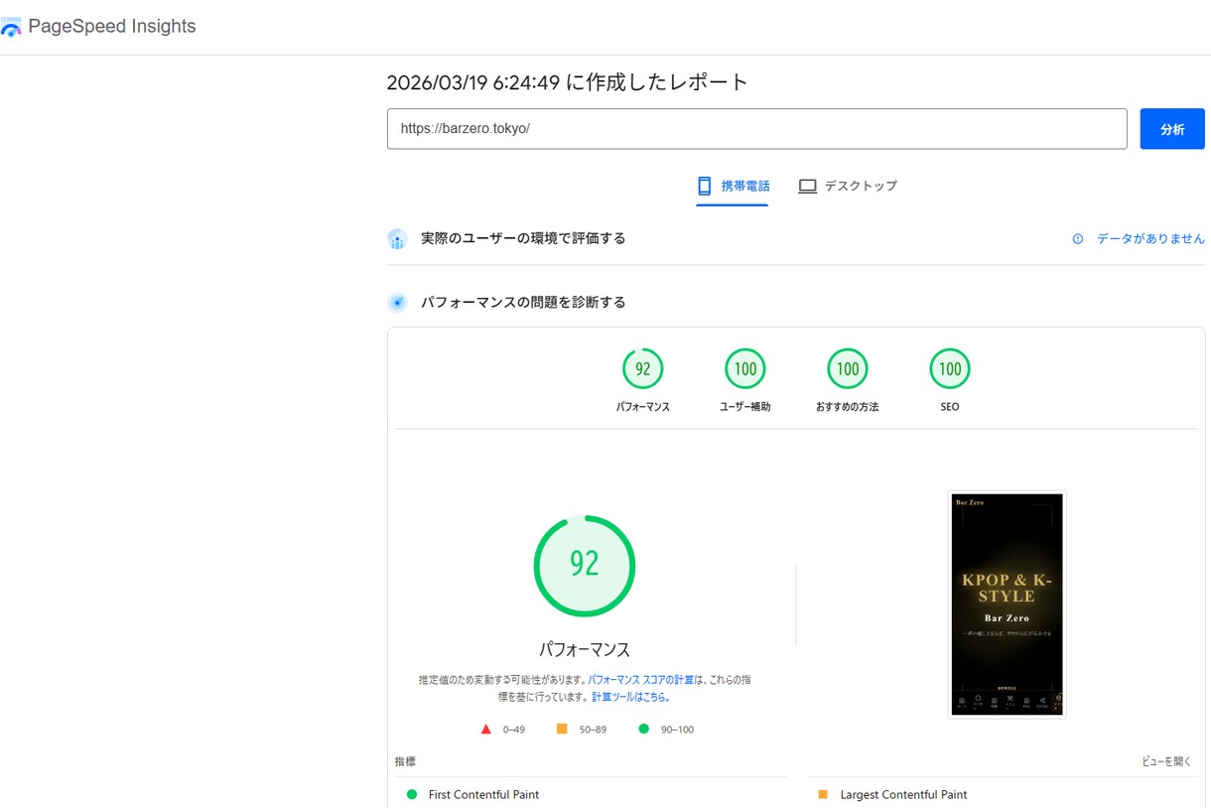Click the 実際のユーザーの環境で評価する section icon

point(397,239)
